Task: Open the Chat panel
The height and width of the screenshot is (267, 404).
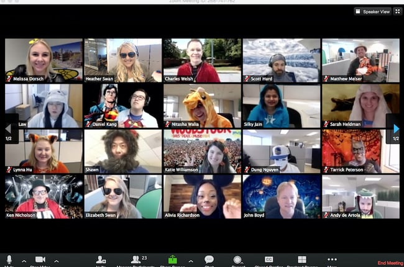Action: [209, 260]
